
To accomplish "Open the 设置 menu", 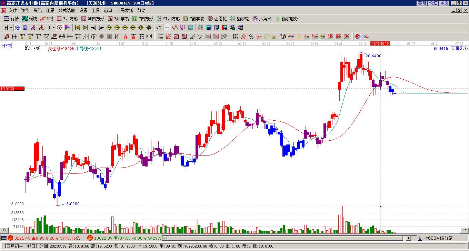I will 83,10.
